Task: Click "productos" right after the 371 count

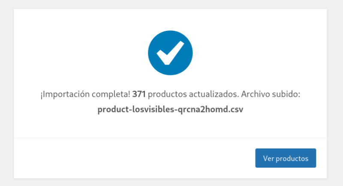Action: click(x=165, y=94)
